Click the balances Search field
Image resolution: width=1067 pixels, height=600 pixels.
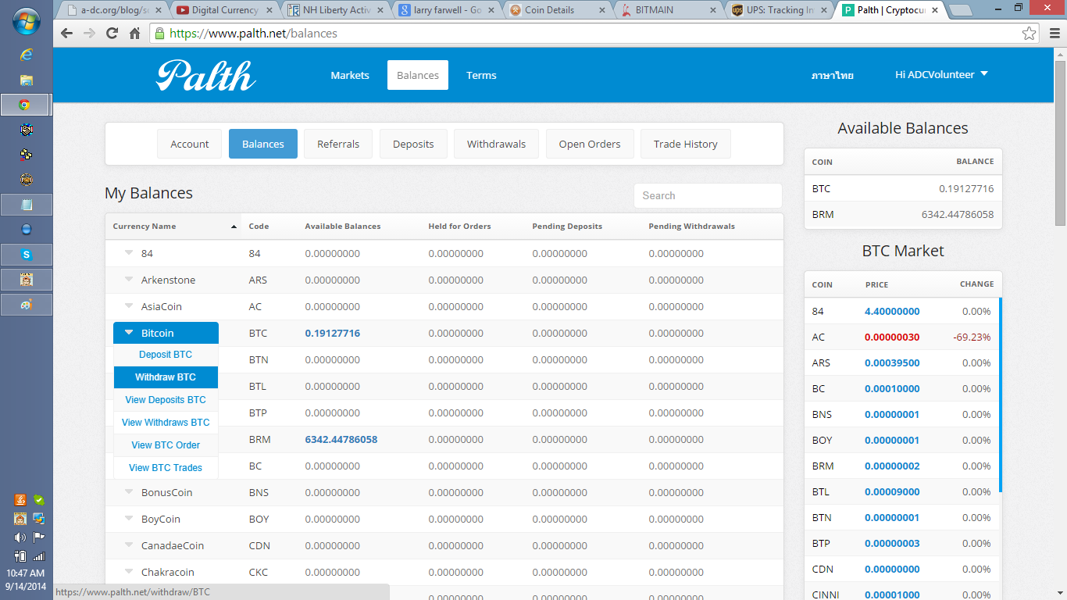pos(707,196)
